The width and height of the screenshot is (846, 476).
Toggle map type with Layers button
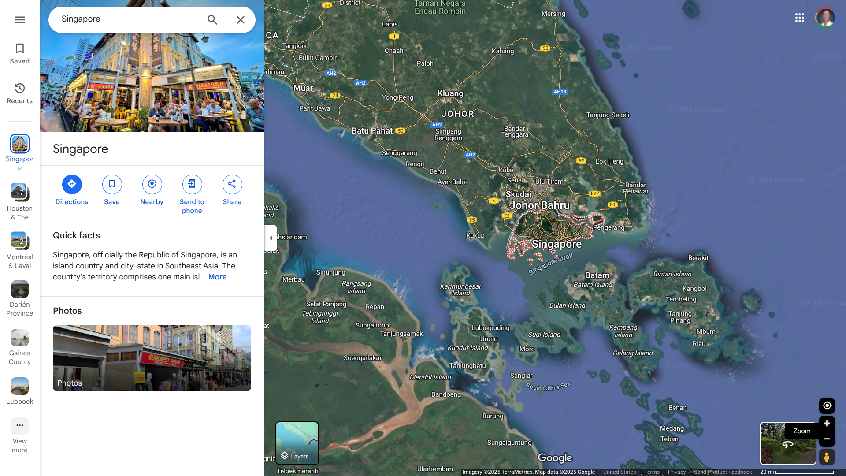(297, 443)
